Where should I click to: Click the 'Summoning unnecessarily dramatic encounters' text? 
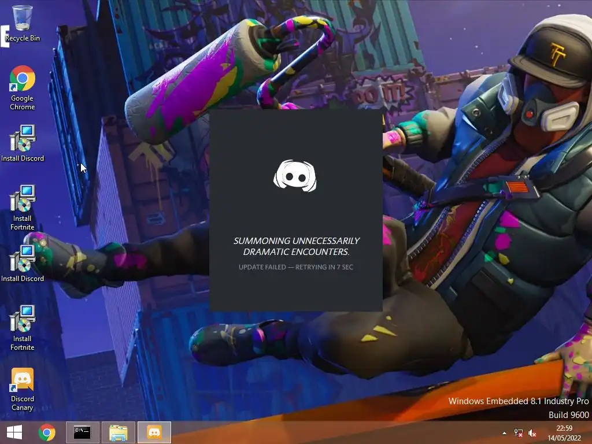tap(296, 246)
